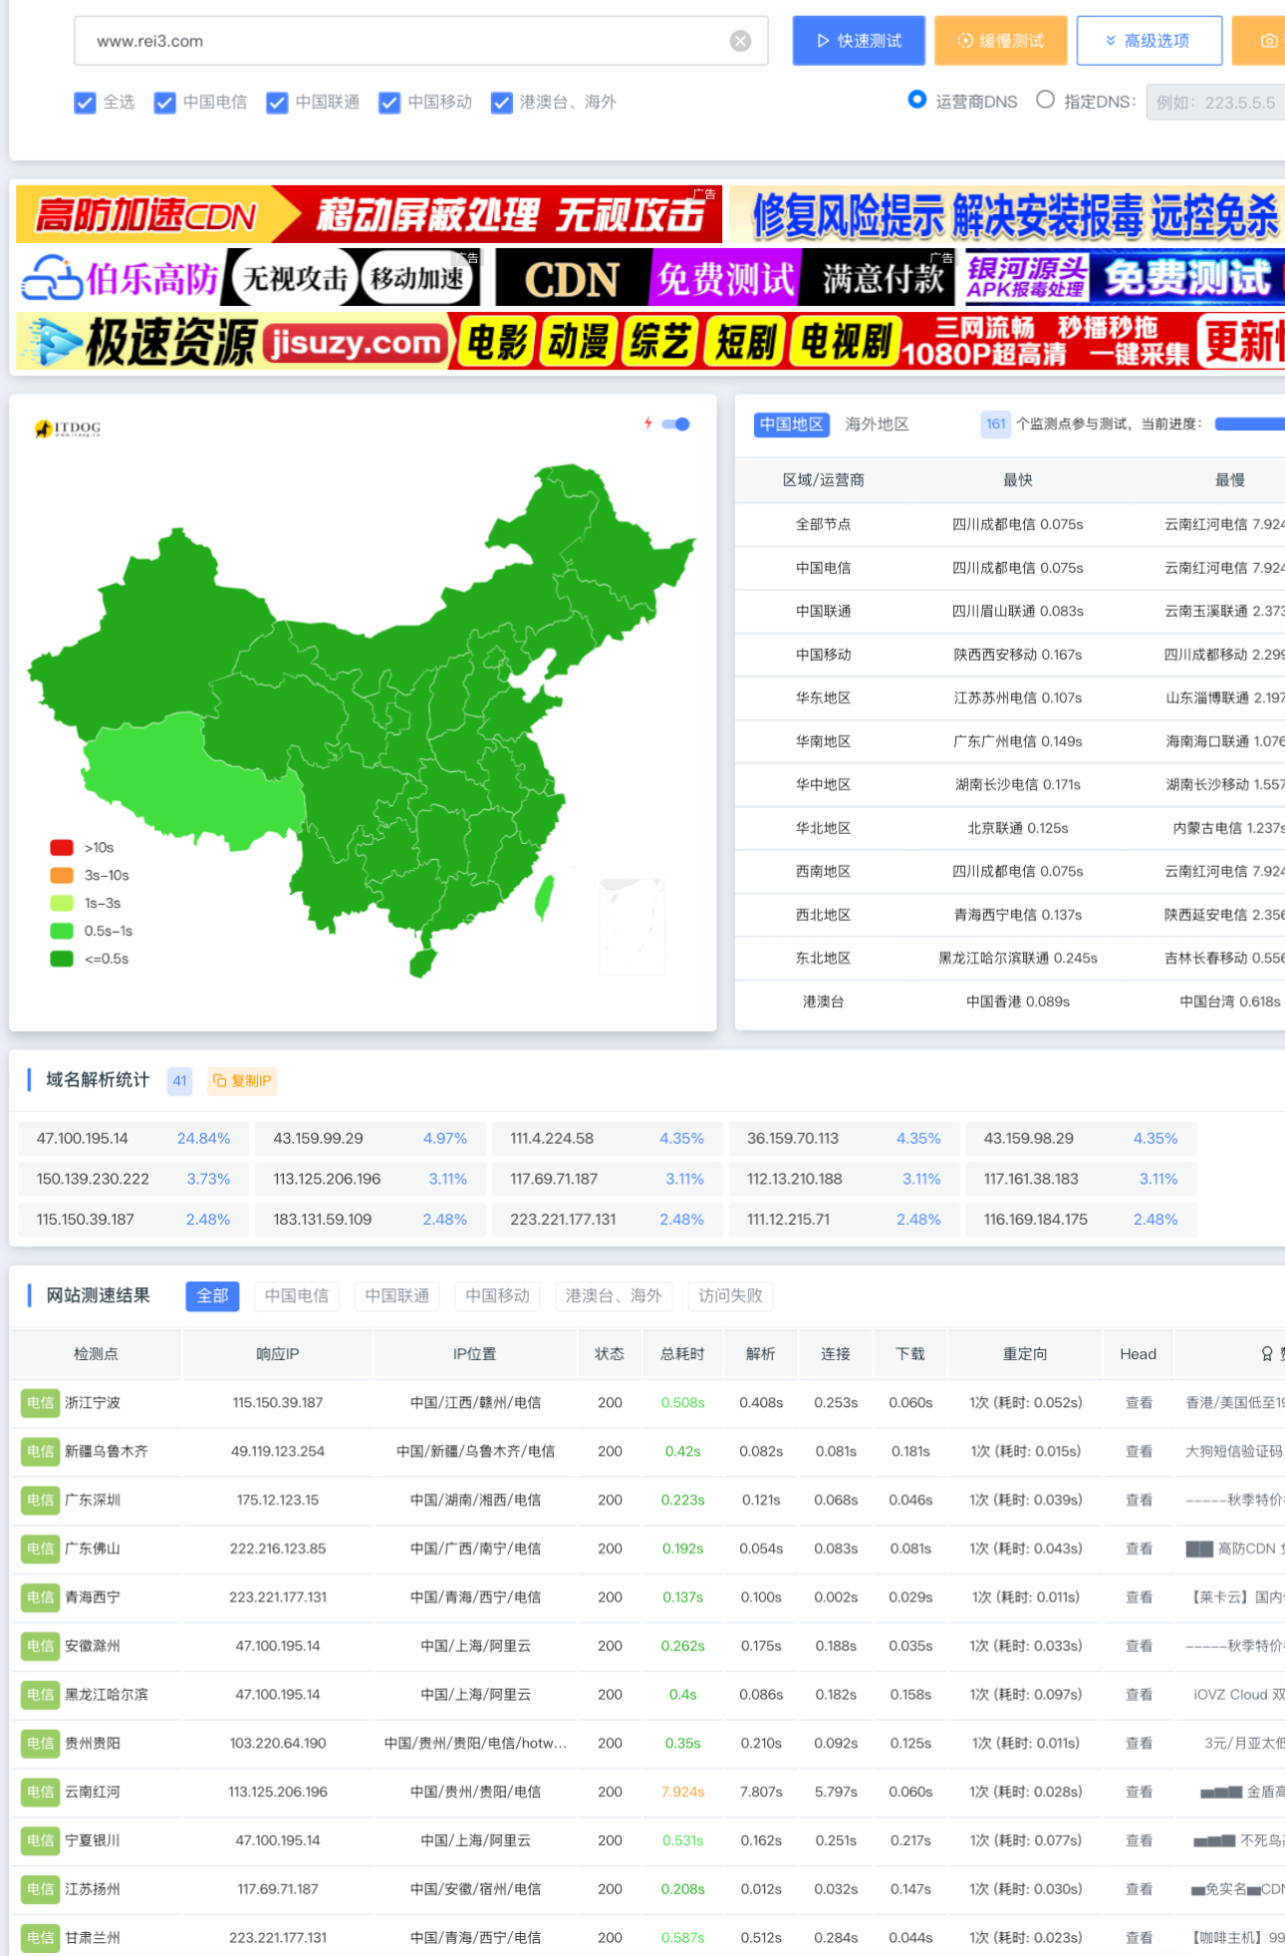
Task: Click the test progress bar
Action: click(1249, 424)
